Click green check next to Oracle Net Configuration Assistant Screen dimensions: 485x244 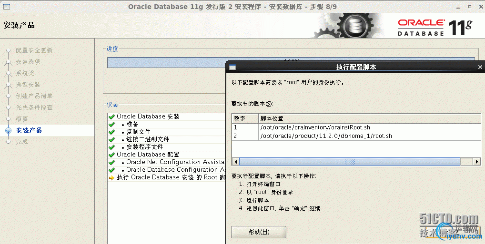tap(111, 162)
